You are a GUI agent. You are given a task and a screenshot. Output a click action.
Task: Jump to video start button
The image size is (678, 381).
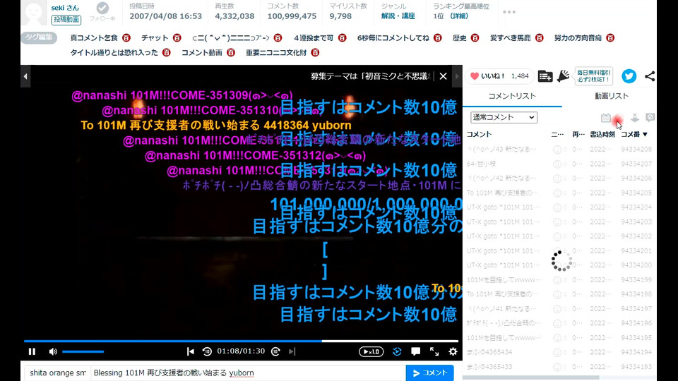tap(190, 351)
